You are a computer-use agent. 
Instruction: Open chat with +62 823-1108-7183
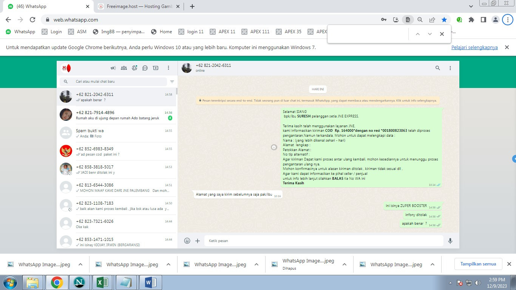116,206
